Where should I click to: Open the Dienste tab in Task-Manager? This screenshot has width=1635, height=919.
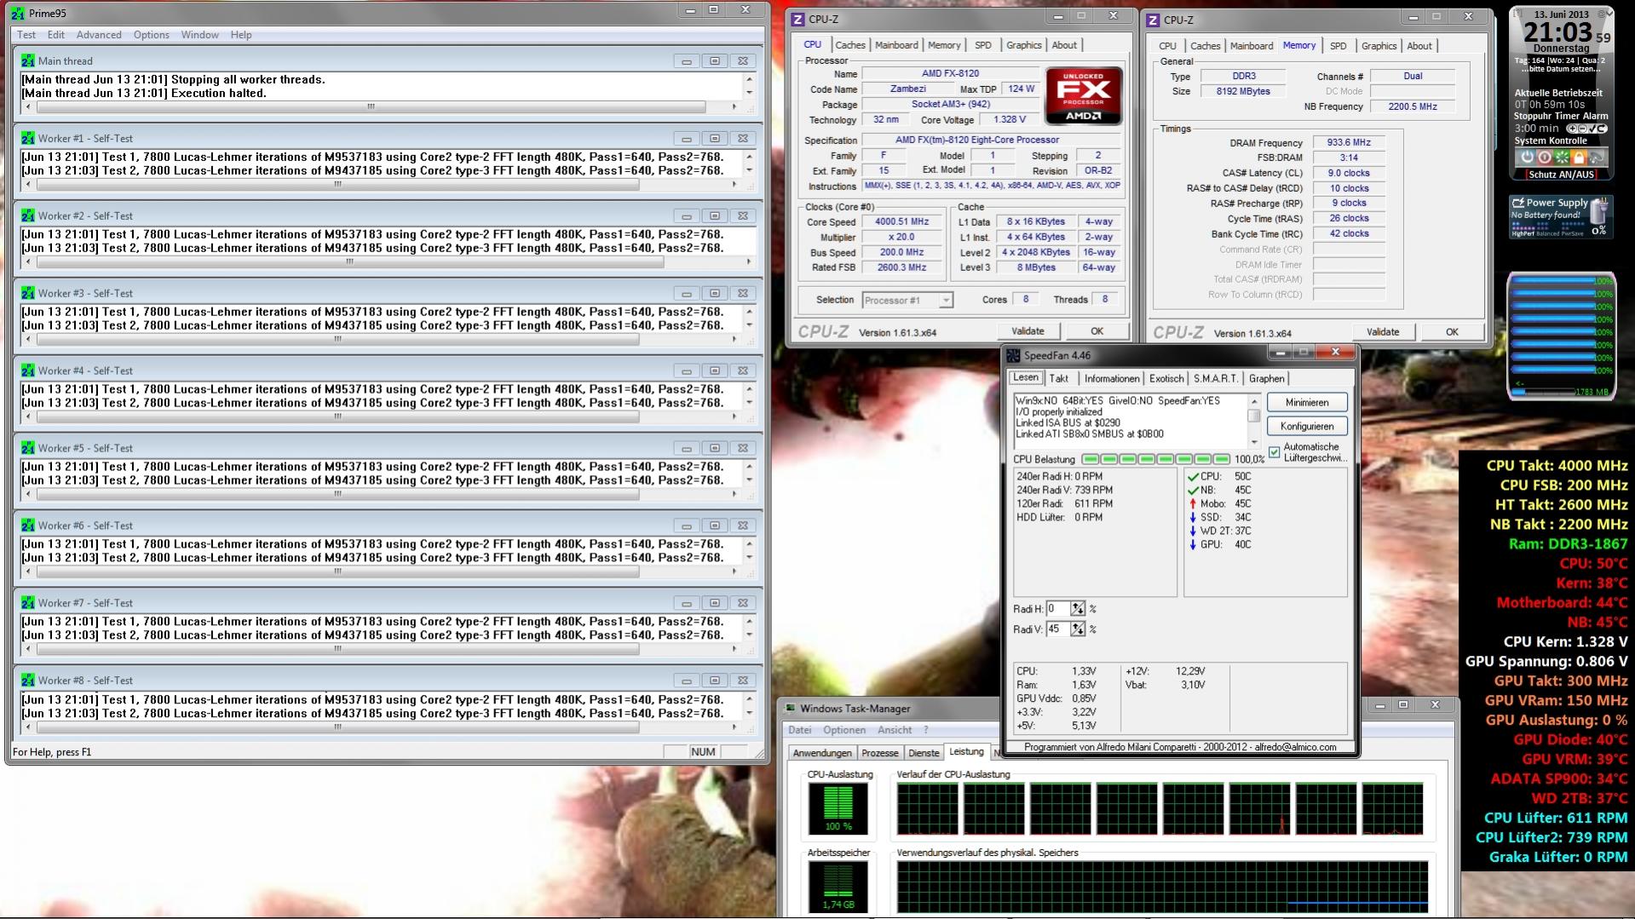click(924, 753)
